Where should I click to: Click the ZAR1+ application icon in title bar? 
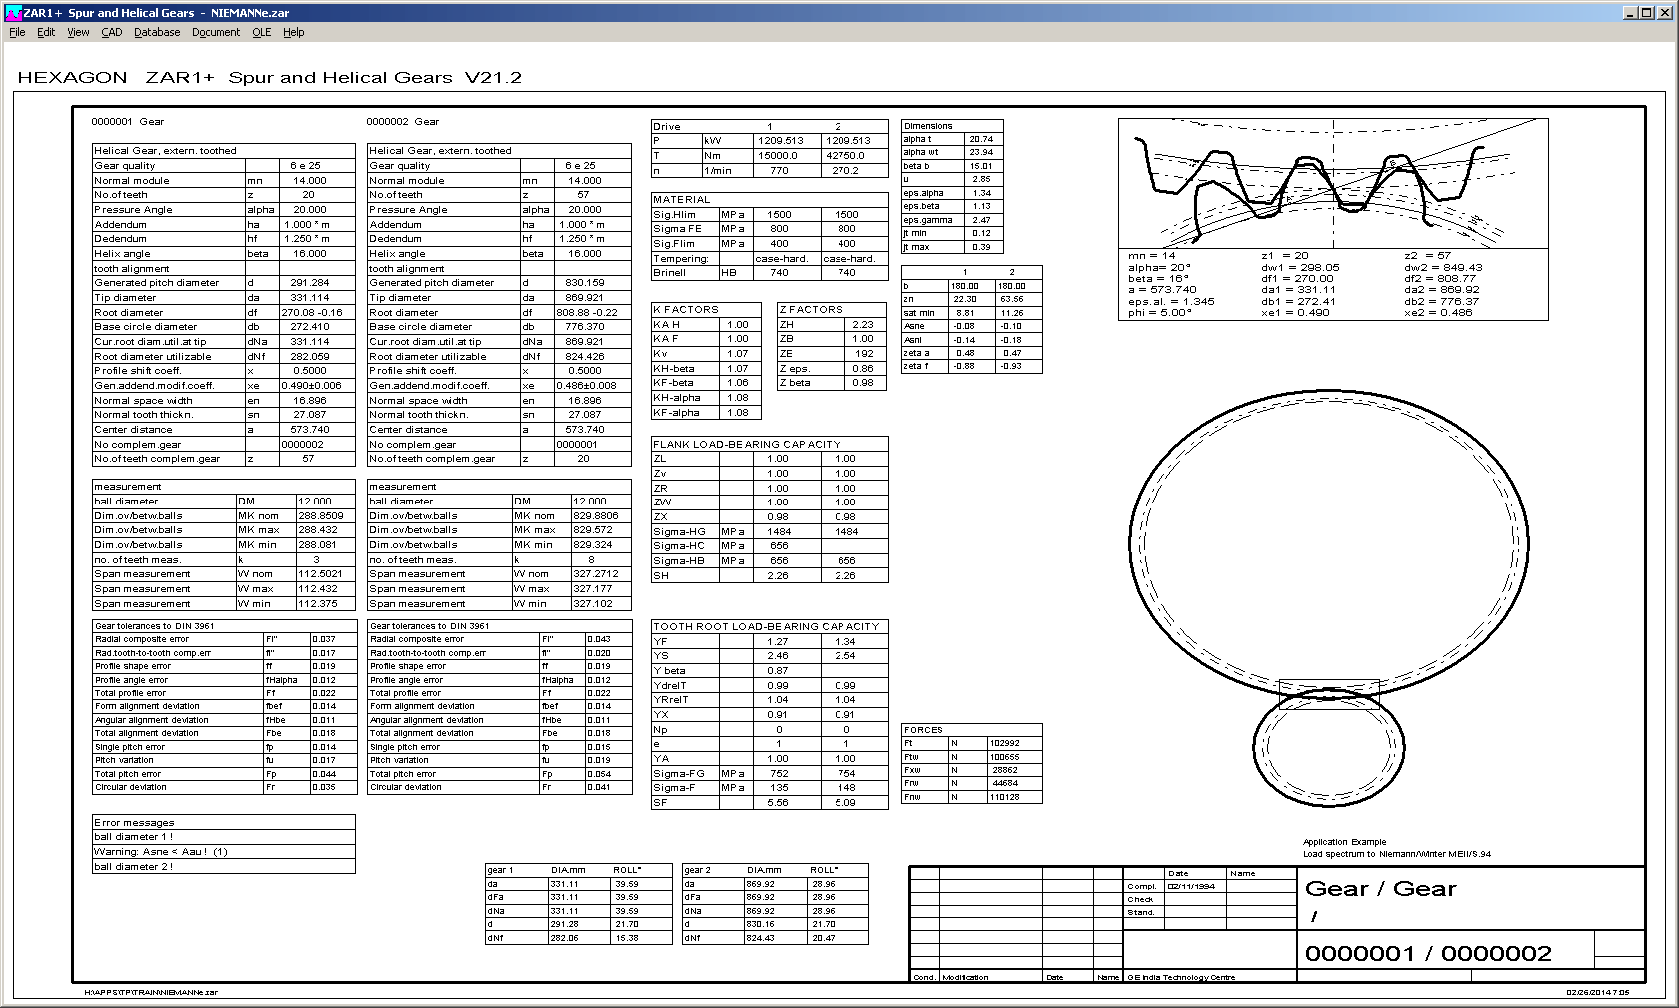(x=12, y=13)
